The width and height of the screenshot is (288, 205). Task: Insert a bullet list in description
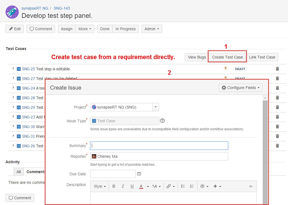pyautogui.click(x=183, y=186)
